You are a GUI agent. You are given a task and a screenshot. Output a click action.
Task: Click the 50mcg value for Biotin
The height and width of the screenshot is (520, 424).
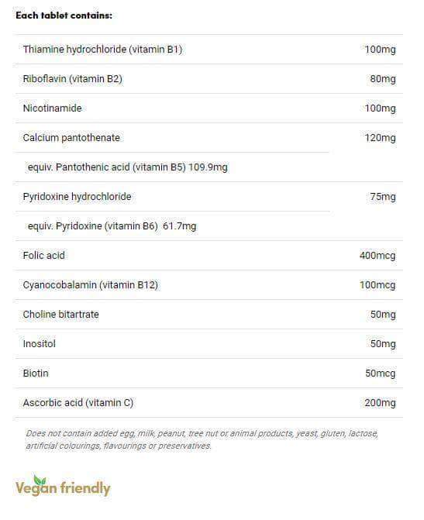click(381, 373)
